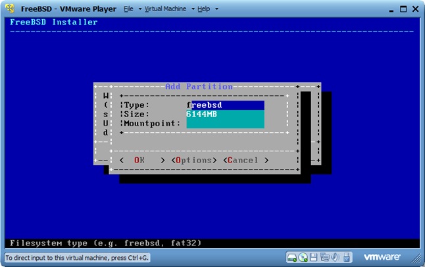The image size is (425, 267).
Task: Click the 'Add Partition' dialog title
Action: click(199, 86)
